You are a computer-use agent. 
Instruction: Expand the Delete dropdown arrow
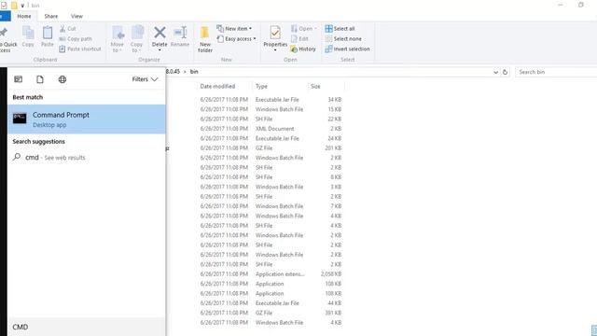(160, 50)
